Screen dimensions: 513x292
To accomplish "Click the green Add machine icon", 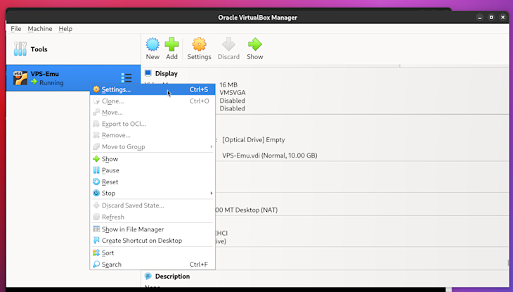I will pyautogui.click(x=171, y=46).
